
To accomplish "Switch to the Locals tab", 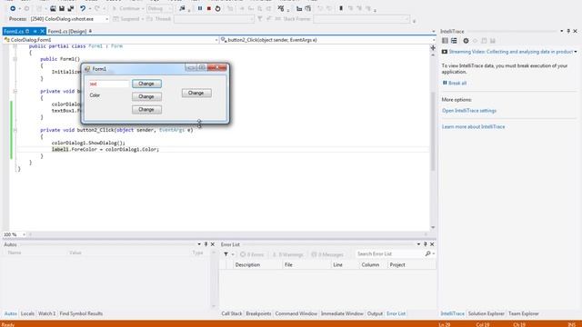I will pyautogui.click(x=27, y=313).
